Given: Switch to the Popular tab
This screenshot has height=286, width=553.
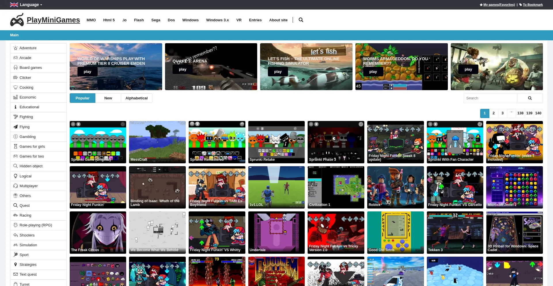Looking at the screenshot, I should (82, 98).
